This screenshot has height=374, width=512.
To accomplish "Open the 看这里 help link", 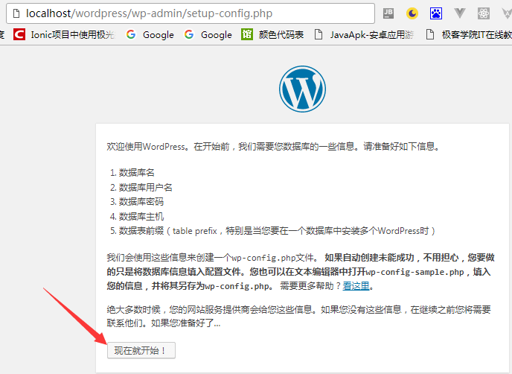I will coord(356,286).
